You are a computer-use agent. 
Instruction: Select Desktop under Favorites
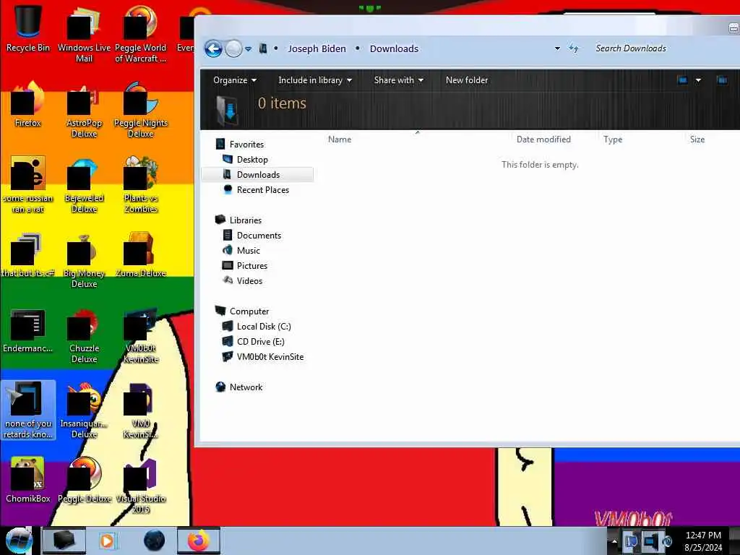click(x=246, y=160)
